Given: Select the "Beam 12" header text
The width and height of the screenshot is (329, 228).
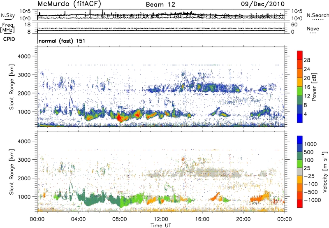Looking at the screenshot, I should [x=160, y=5].
